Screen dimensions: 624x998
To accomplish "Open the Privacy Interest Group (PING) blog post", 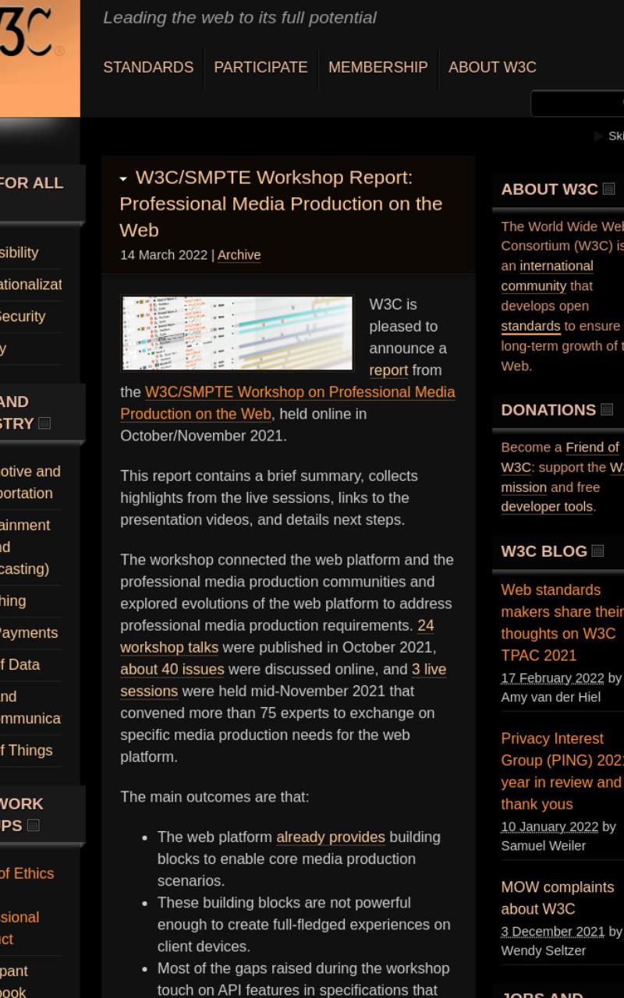I will (x=562, y=771).
